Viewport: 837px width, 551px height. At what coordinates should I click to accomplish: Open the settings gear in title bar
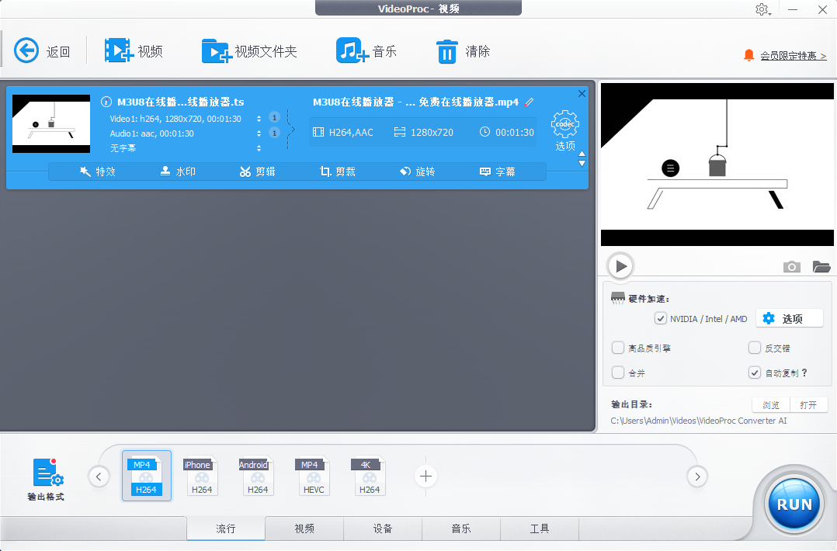coord(762,9)
